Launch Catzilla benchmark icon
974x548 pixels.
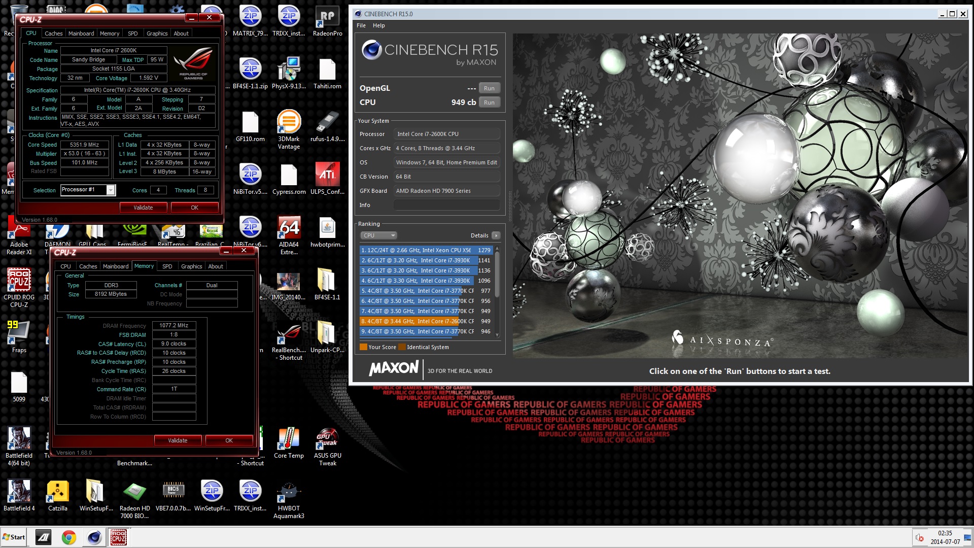click(x=57, y=496)
